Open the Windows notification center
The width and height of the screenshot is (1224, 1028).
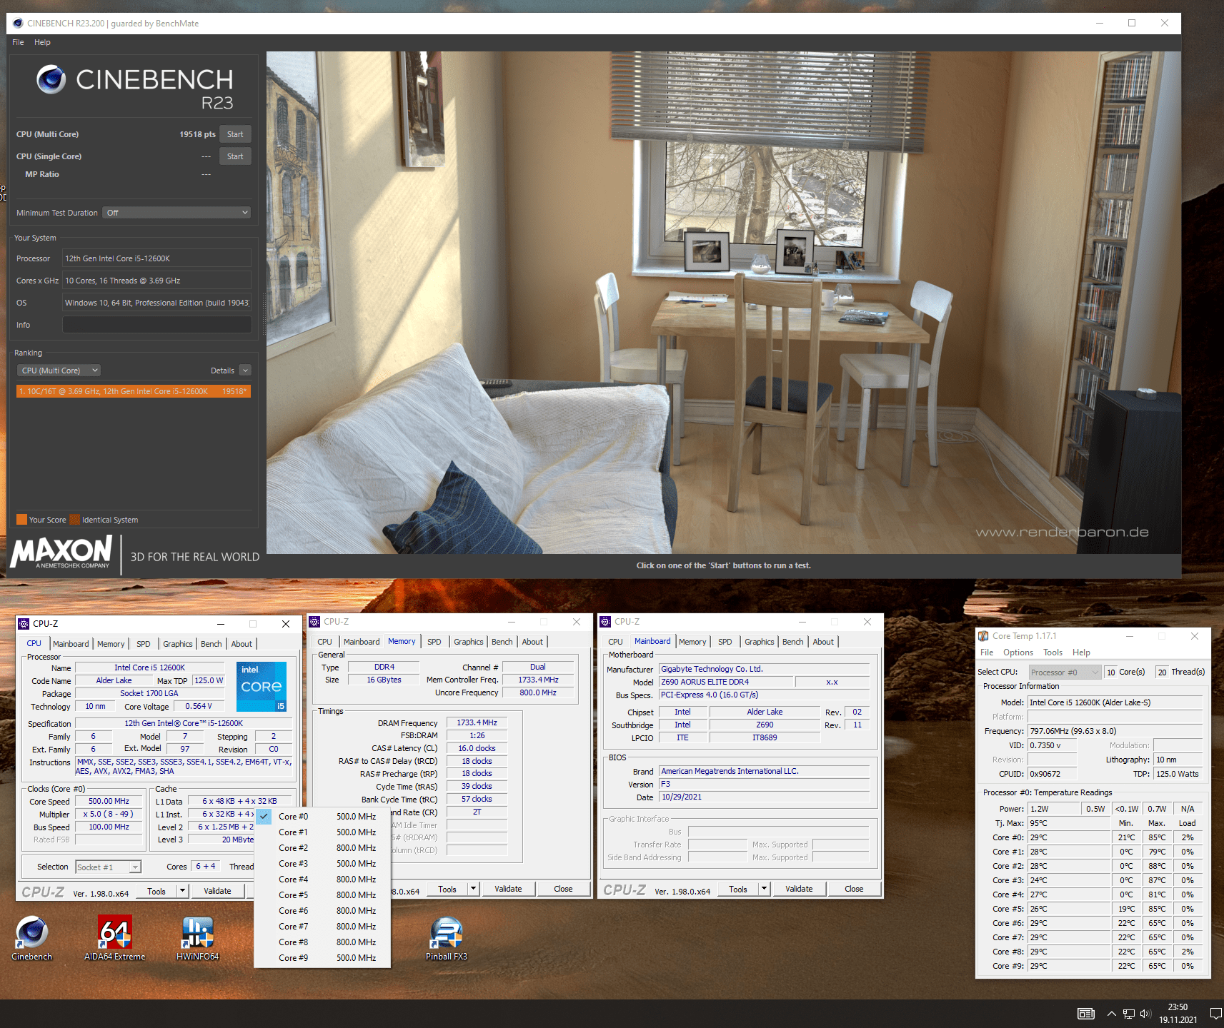(x=1215, y=1014)
